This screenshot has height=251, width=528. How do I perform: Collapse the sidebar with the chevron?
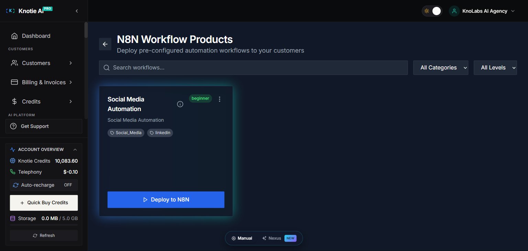coord(77,11)
